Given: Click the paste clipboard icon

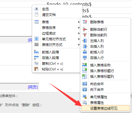Looking at the screenshot, I should (36, 69).
